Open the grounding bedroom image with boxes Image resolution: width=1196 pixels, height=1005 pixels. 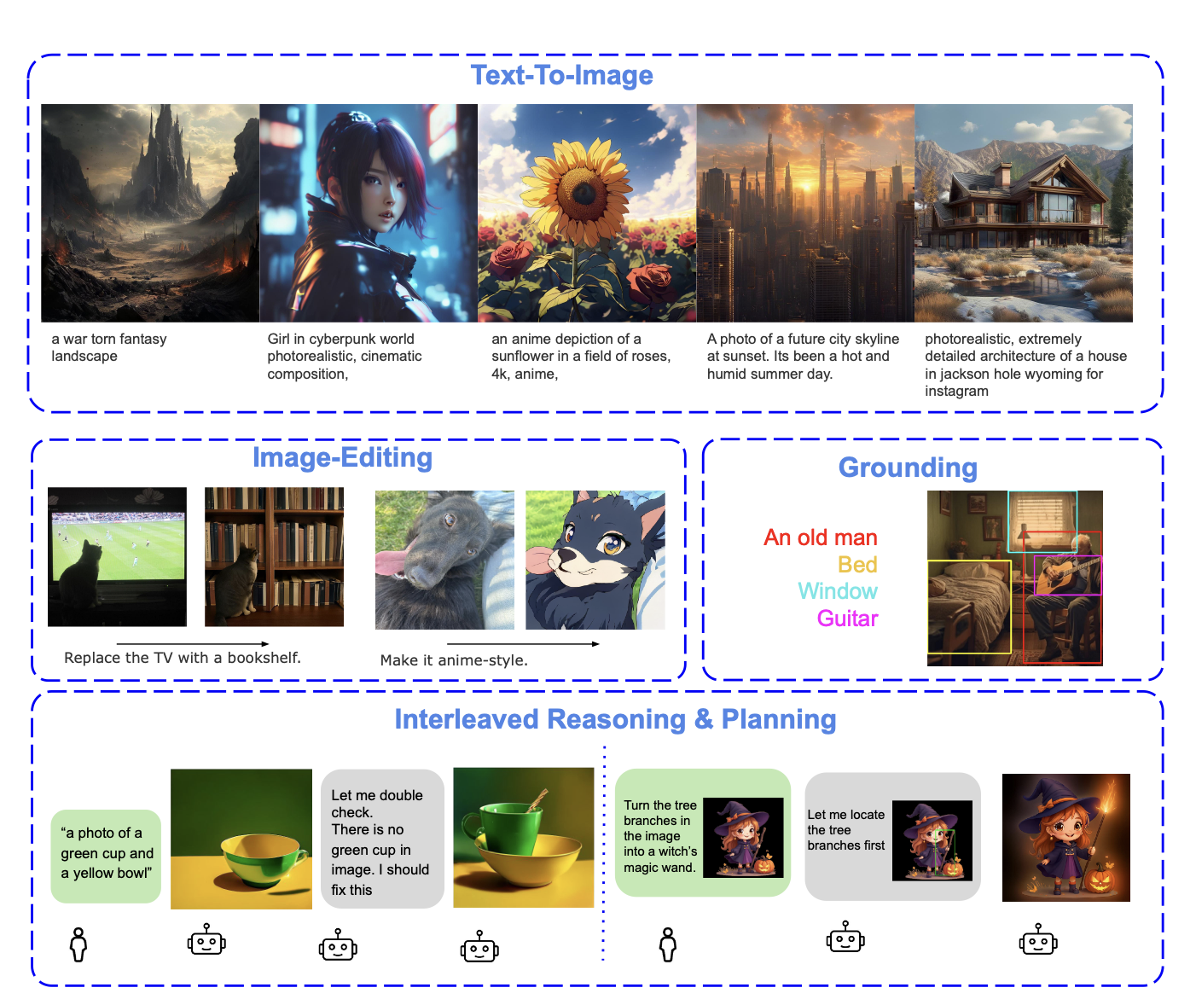(1015, 578)
